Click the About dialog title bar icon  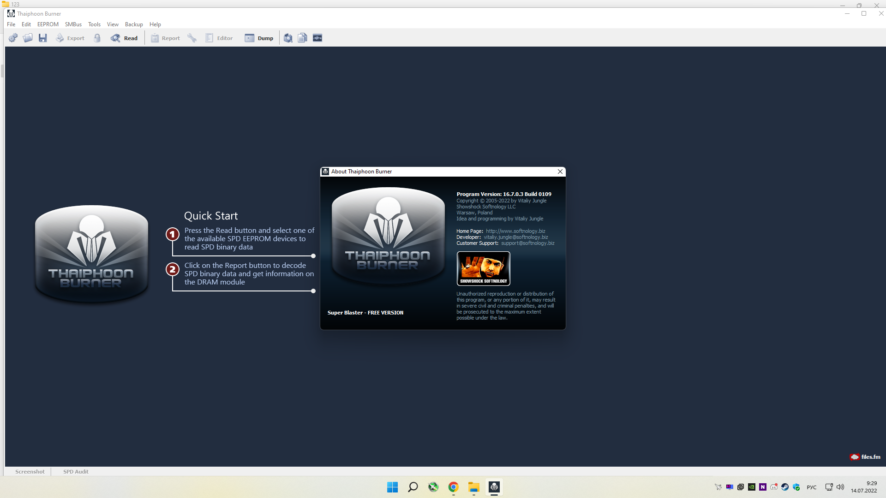[325, 172]
